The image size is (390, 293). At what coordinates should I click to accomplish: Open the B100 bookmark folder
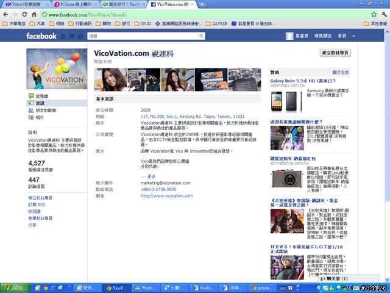click(x=143, y=24)
